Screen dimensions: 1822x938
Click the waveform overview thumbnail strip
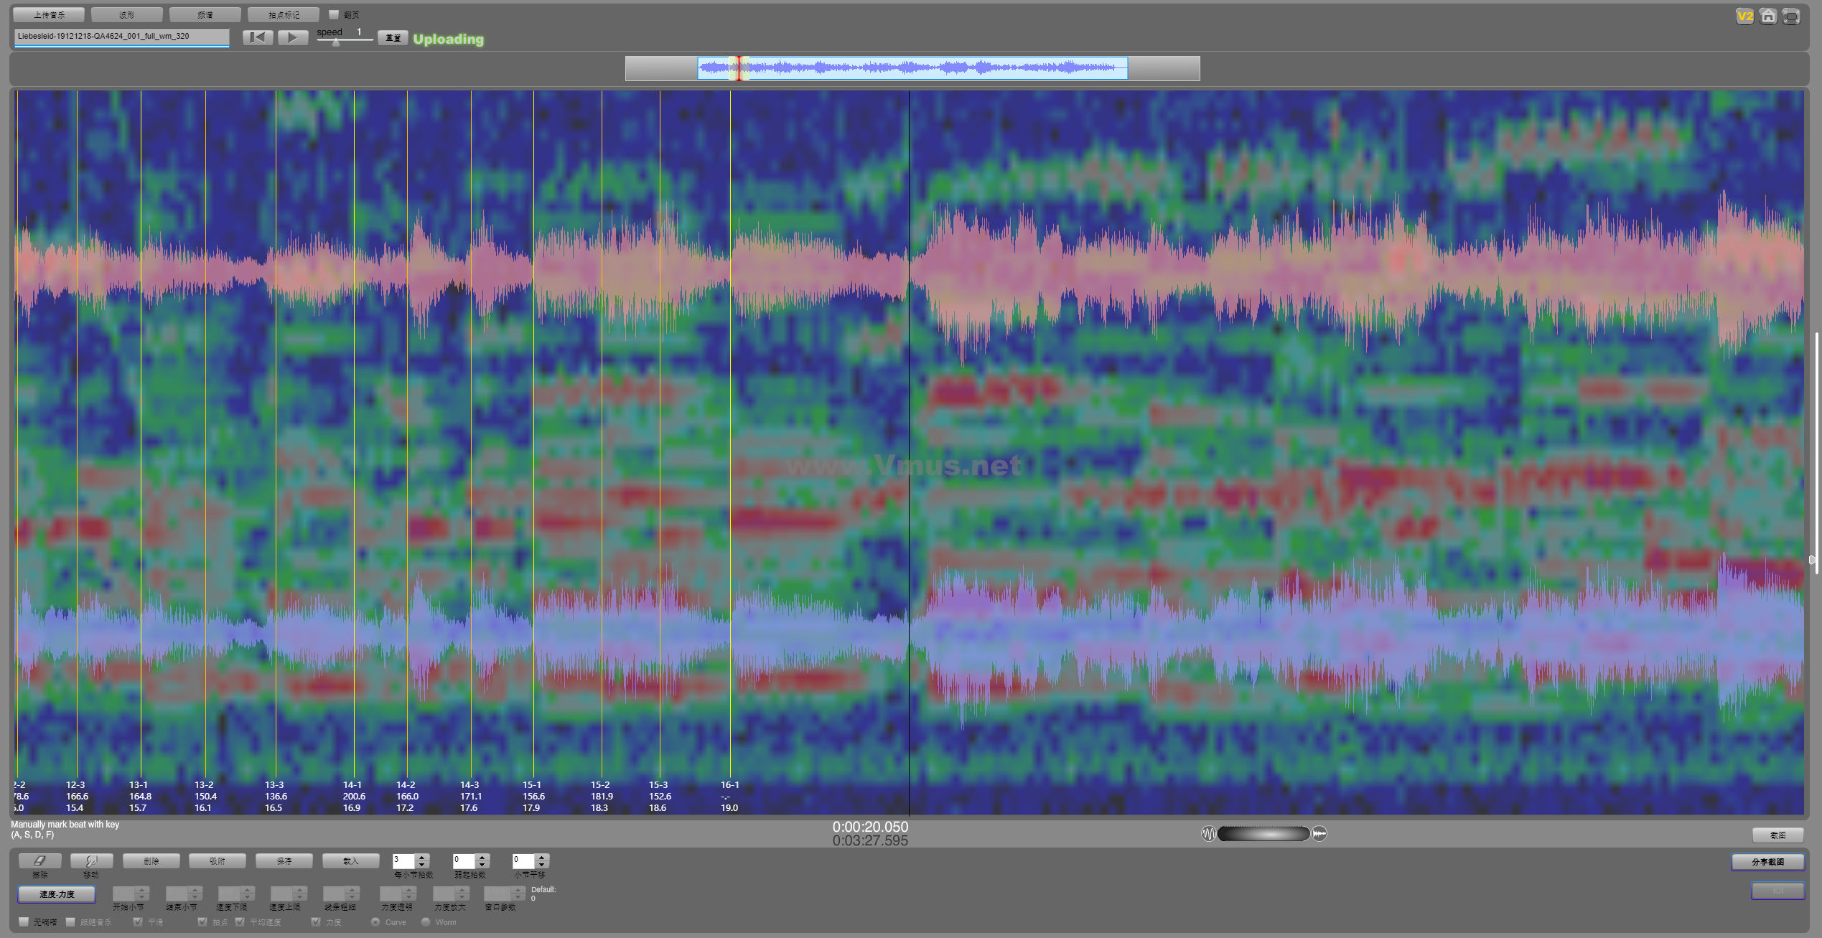912,68
